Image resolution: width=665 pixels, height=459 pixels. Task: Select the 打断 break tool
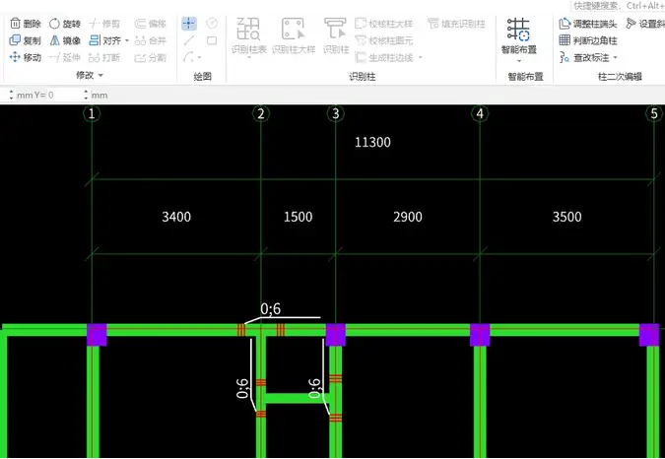click(104, 57)
